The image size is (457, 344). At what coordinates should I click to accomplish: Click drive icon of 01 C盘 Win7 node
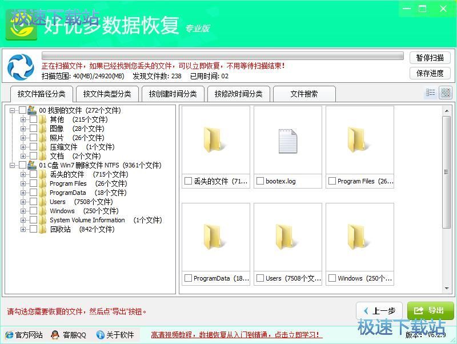tap(32, 165)
